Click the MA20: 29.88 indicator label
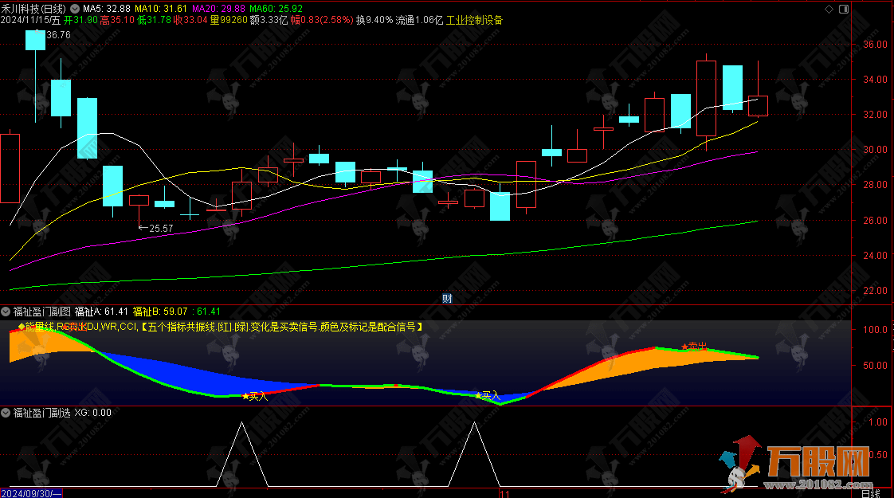894x498 pixels. [218, 9]
